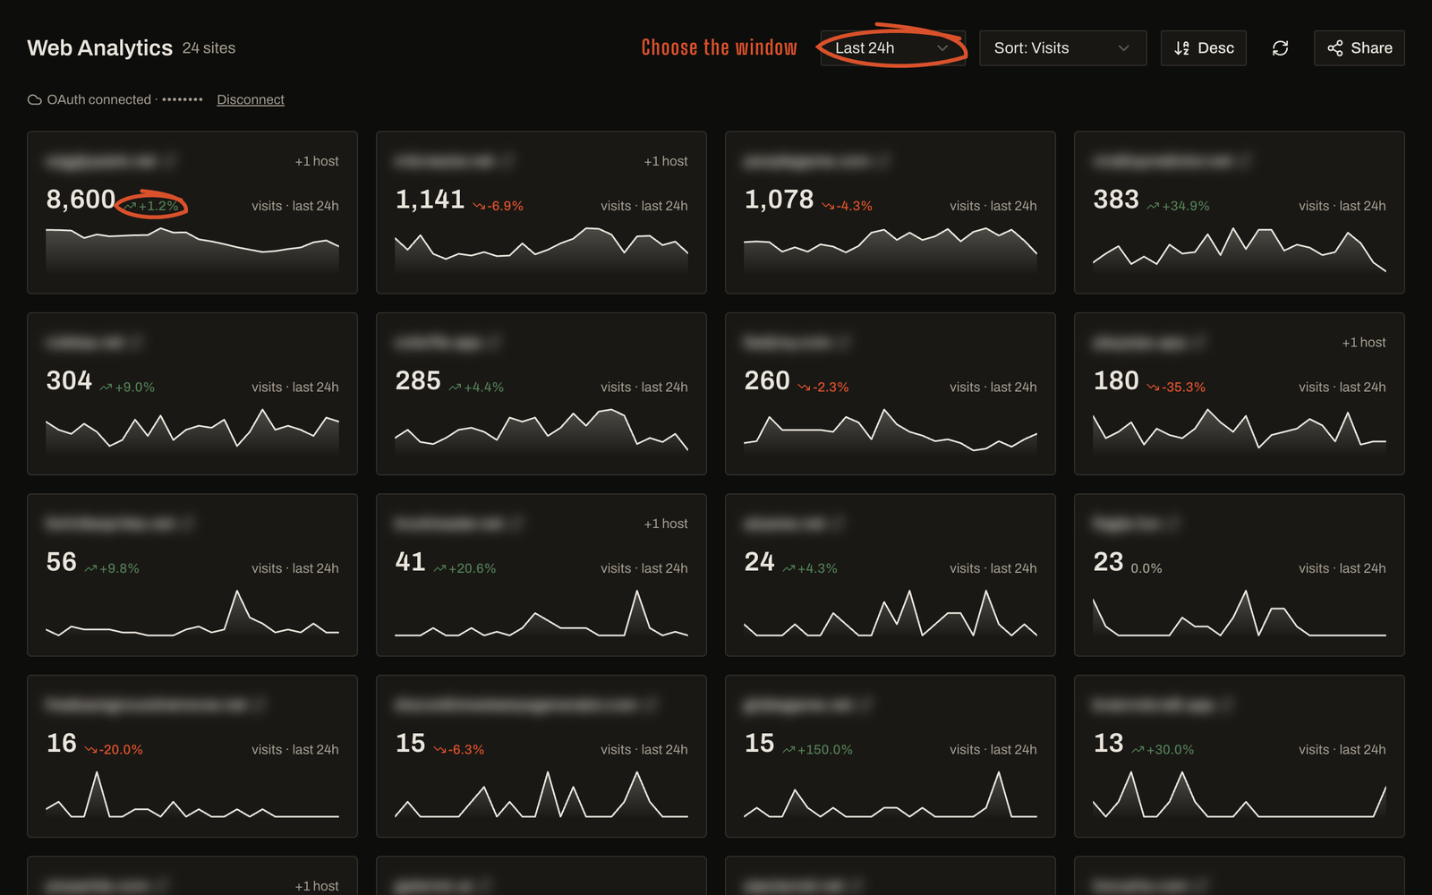The width and height of the screenshot is (1432, 895).
Task: Click the sparkline chart beside -6.3% trend
Action: 541,794
